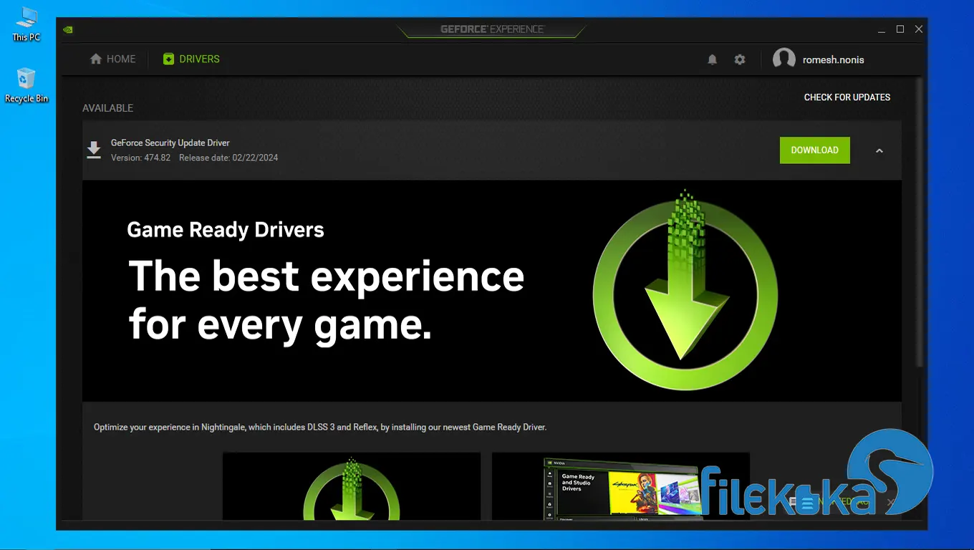Open romesh.nonis account name
974x550 pixels.
834,60
